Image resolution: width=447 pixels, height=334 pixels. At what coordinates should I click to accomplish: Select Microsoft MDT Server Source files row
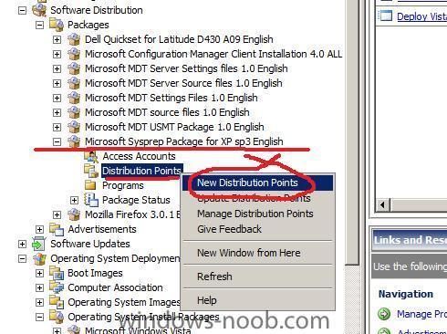tap(183, 83)
